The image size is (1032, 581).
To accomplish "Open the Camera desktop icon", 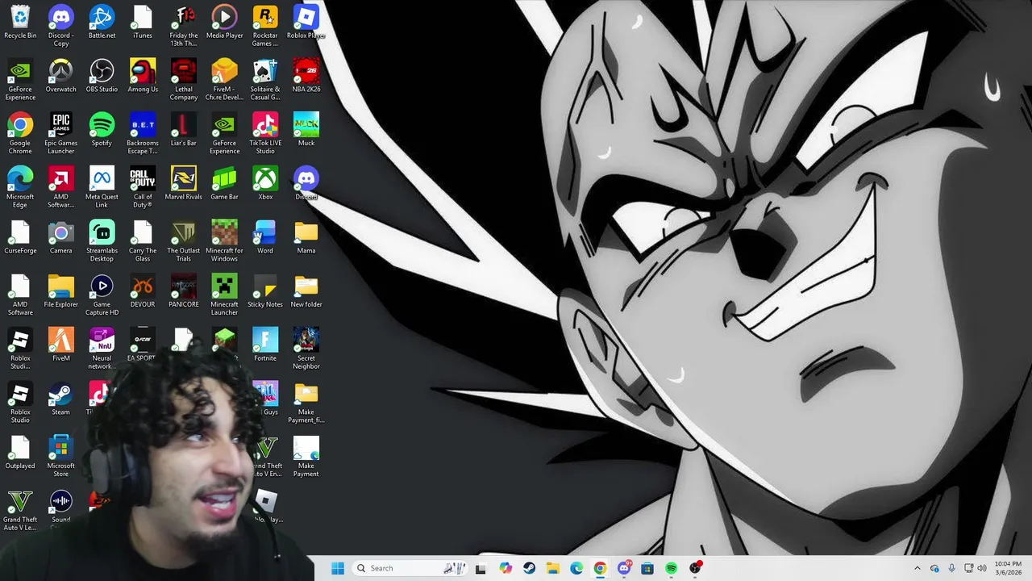I will coord(60,237).
